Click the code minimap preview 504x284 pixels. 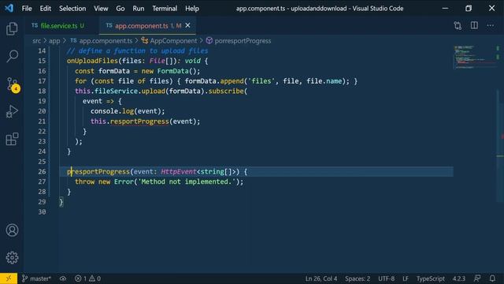coord(474,58)
